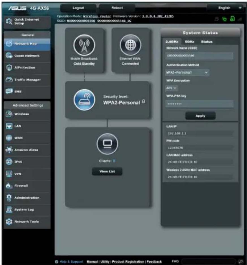Screen dimensions: 247x265
Task: Click the Administration gear icon
Action: tap(9, 198)
